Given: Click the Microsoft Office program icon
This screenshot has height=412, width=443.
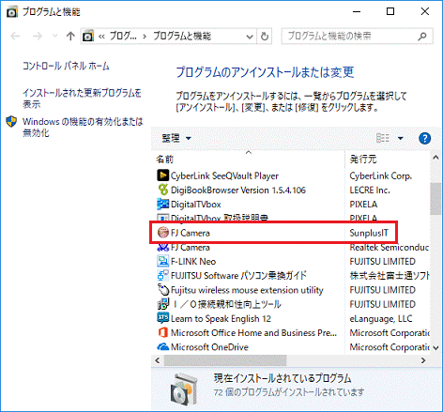Looking at the screenshot, I should coord(162,332).
